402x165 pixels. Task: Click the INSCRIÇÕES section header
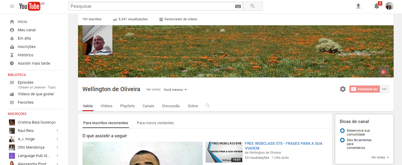pyautogui.click(x=17, y=114)
